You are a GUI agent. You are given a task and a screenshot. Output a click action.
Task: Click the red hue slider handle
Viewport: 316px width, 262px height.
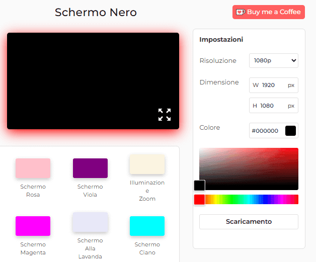pos(199,199)
